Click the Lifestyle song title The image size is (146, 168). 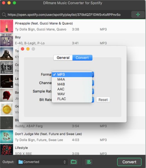[21, 148]
